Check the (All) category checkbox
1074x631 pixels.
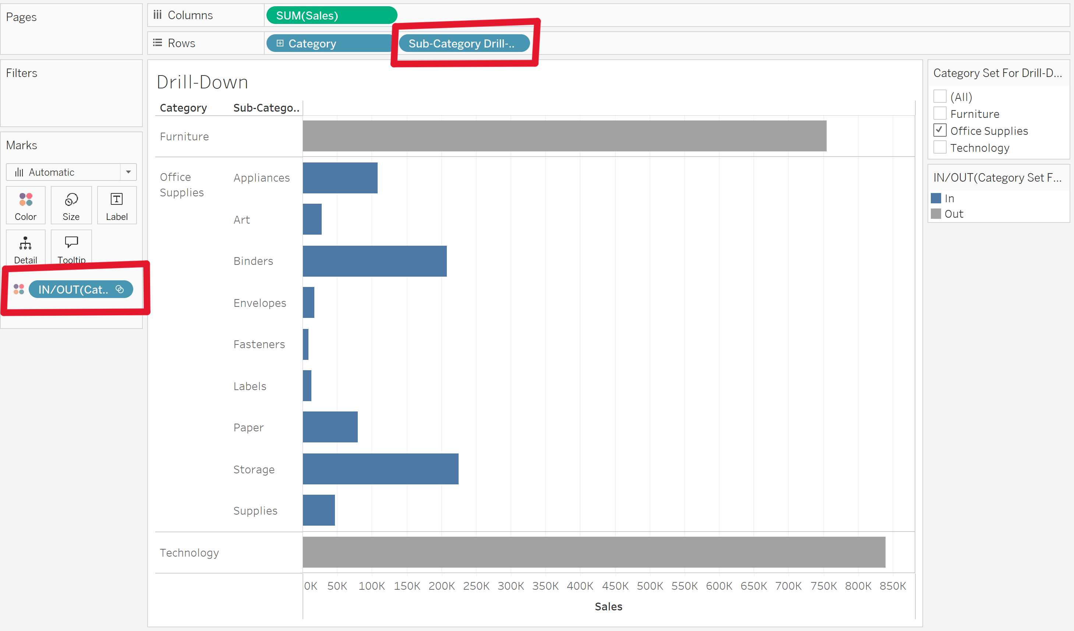tap(939, 97)
